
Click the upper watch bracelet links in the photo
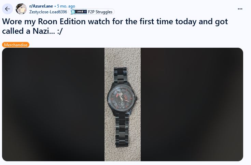121,75
